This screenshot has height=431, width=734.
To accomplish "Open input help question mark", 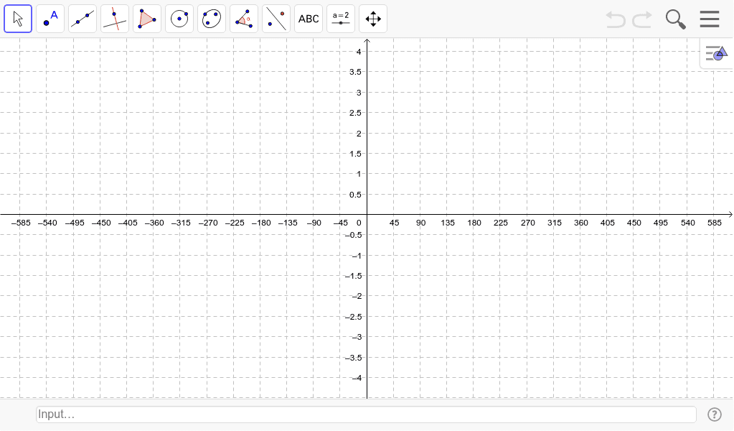I will 715,414.
